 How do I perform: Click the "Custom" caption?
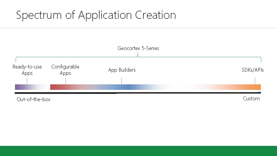click(x=251, y=99)
